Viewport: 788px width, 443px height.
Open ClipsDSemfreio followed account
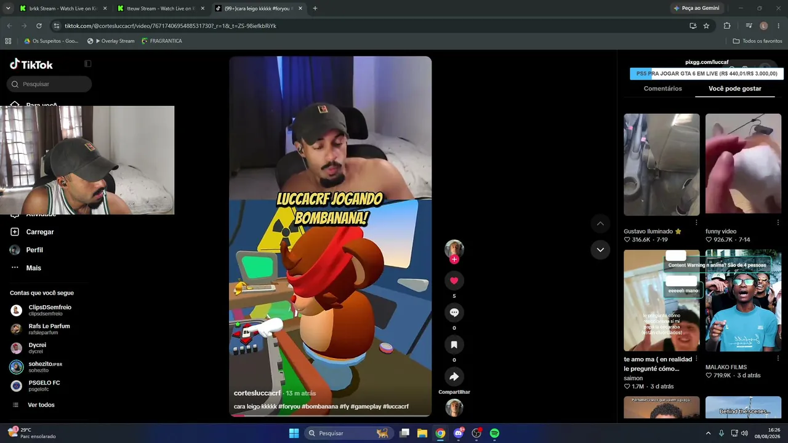pos(42,310)
